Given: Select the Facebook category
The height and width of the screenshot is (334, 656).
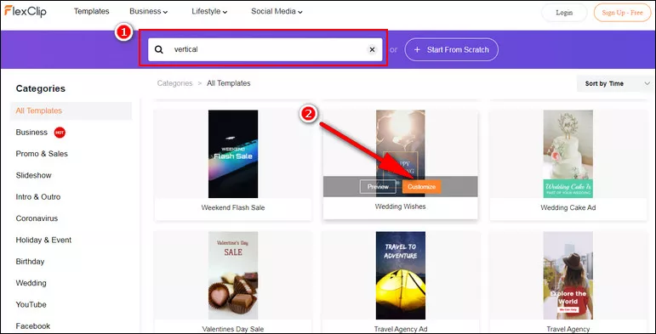Looking at the screenshot, I should [33, 326].
